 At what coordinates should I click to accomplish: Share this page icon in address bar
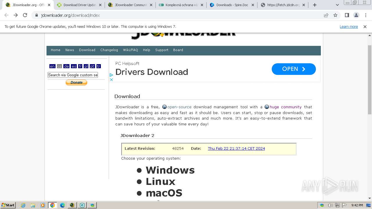tap(326, 15)
